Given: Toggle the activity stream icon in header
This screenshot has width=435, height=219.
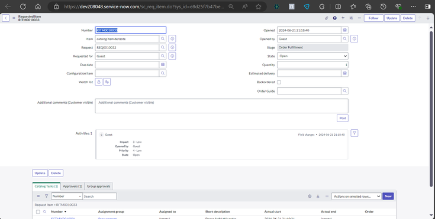Looking at the screenshot, I should tap(343, 18).
